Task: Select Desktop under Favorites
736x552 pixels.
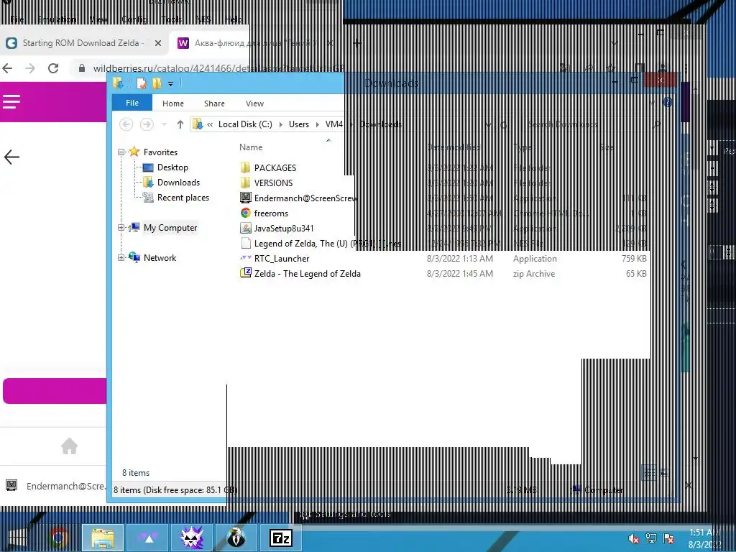Action: (172, 167)
